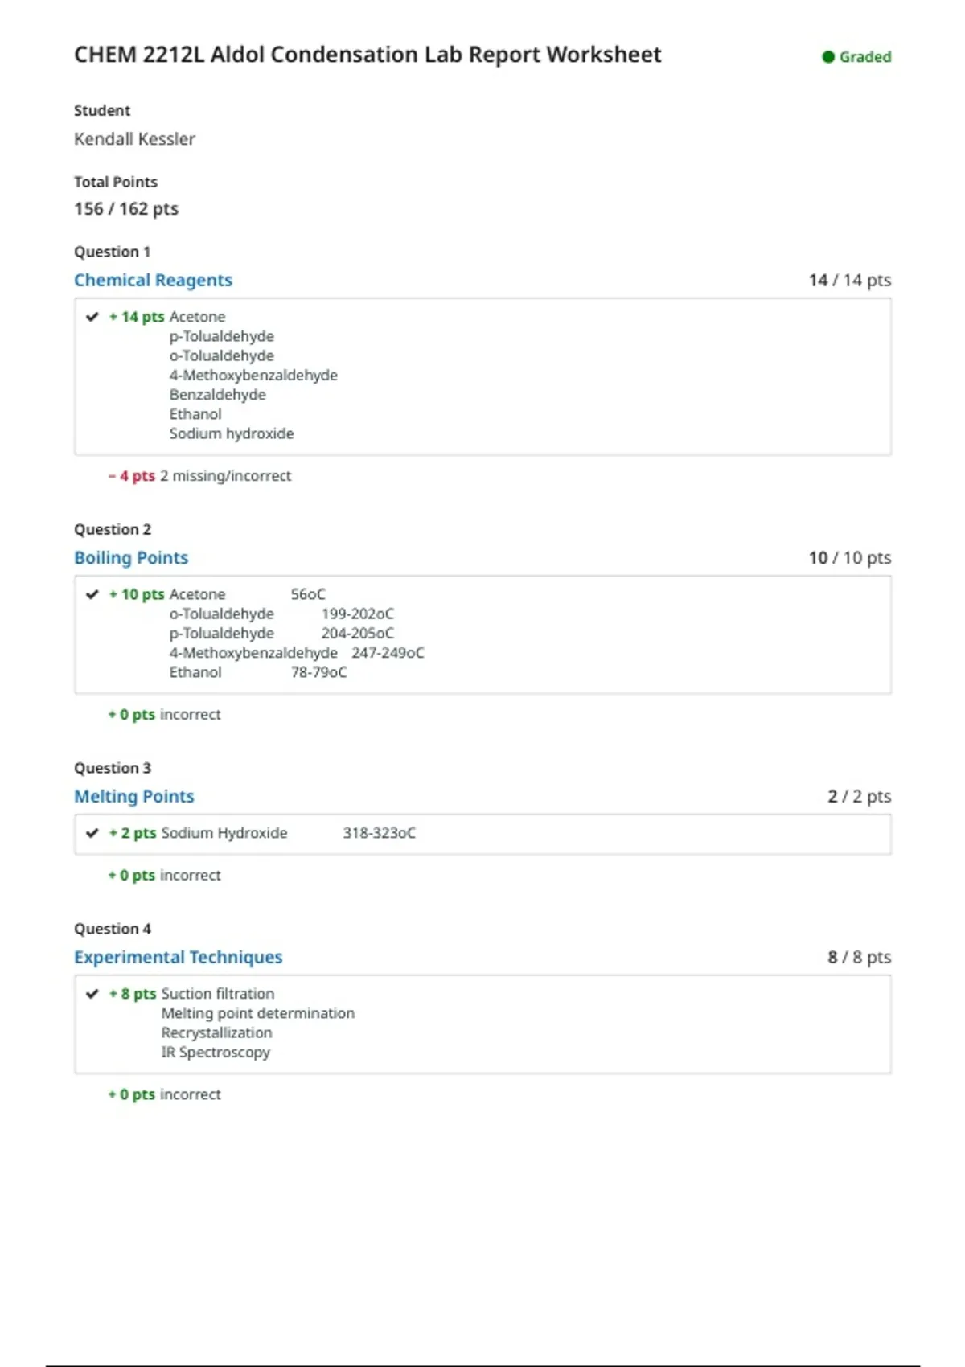
Task: Click the worksheet title heading
Action: click(x=368, y=55)
